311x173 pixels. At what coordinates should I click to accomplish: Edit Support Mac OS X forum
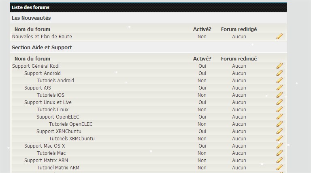pyautogui.click(x=279, y=146)
